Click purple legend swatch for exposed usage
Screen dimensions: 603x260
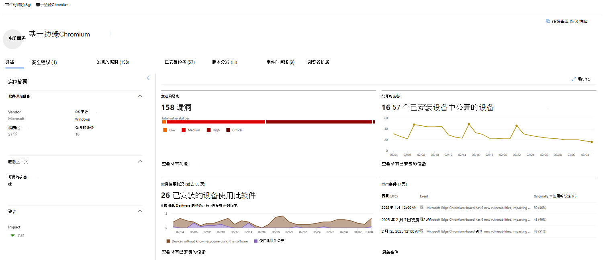[x=256, y=241]
